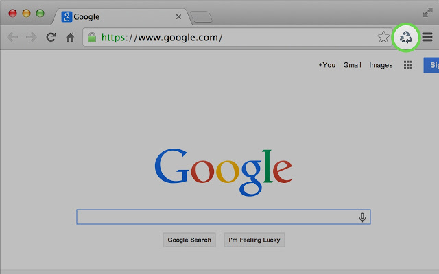Viewport: 439px width, 274px height.
Task: Click the highlighted recycle extension icon
Action: tap(405, 37)
